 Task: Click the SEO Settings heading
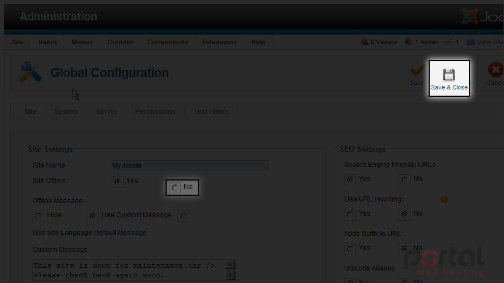[x=363, y=149]
